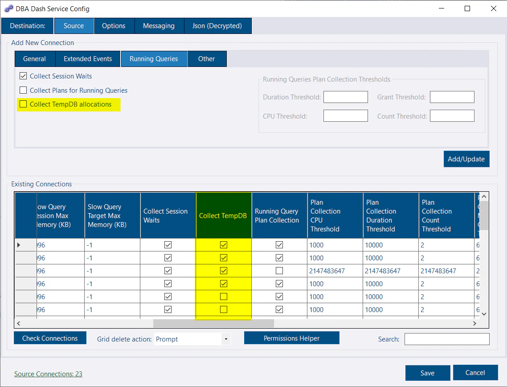507x387 pixels.
Task: Open the Grid delete action dropdown
Action: pyautogui.click(x=225, y=339)
